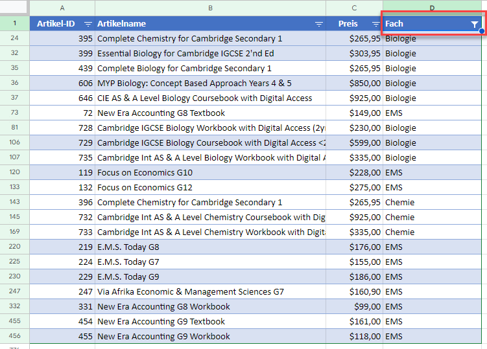The image size is (487, 349).
Task: Click Artikel-ID cell 606
Action: 62,83
